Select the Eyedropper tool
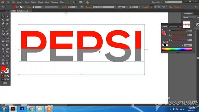 tap(3, 52)
